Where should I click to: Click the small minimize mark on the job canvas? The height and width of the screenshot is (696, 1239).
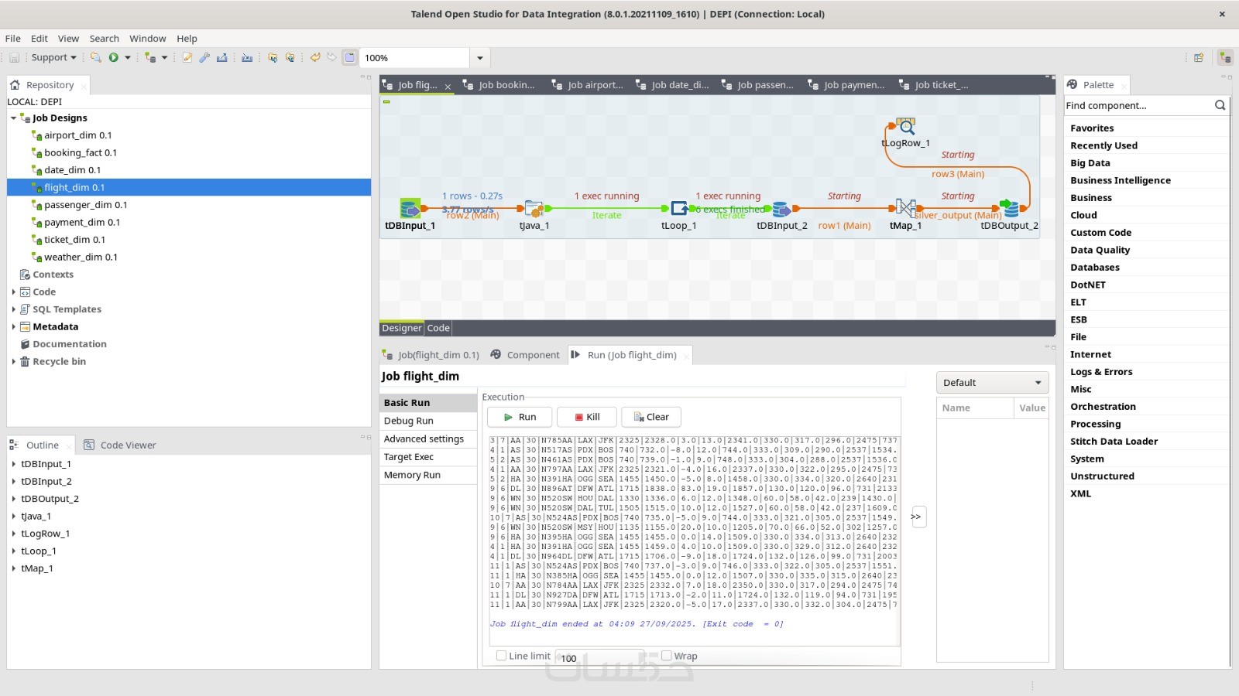pos(386,101)
